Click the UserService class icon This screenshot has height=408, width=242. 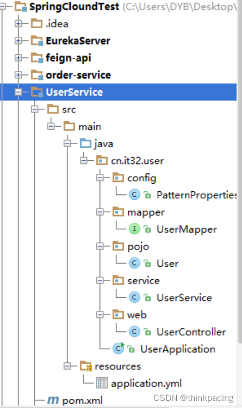click(x=134, y=297)
